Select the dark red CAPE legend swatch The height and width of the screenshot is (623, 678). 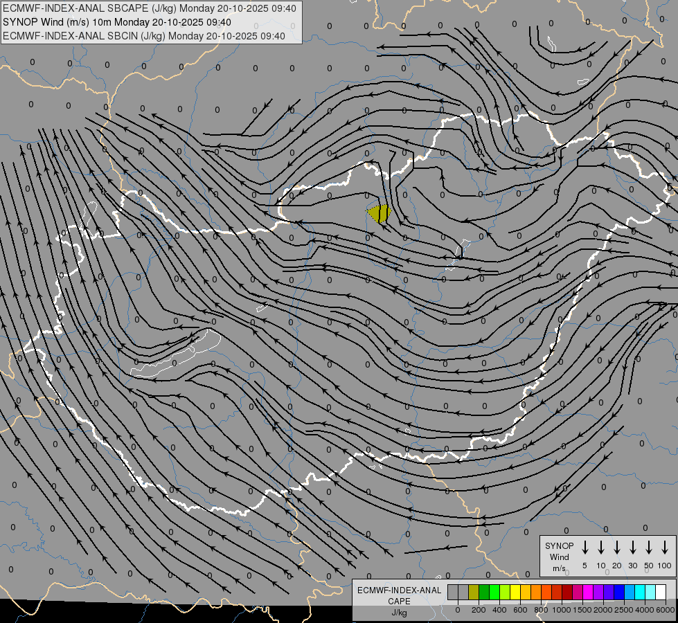[567, 592]
